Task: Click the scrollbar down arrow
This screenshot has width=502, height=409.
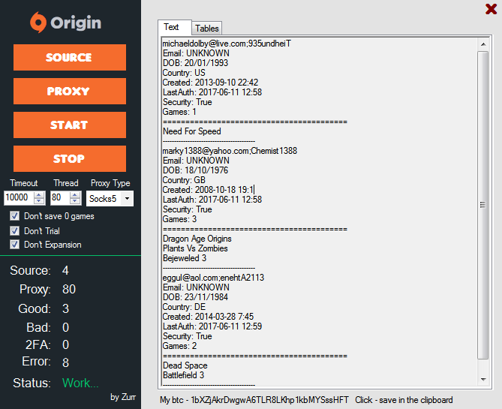Action: [483, 380]
